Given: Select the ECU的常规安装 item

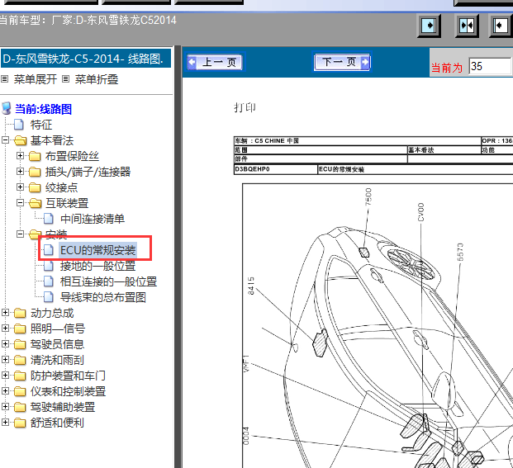Looking at the screenshot, I should pos(97,250).
